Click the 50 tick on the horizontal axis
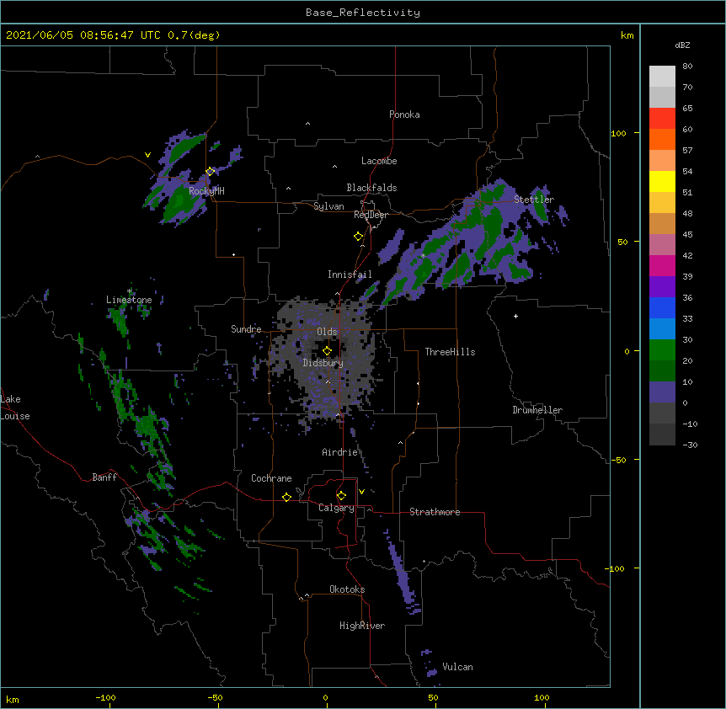The image size is (726, 709). pos(433,698)
